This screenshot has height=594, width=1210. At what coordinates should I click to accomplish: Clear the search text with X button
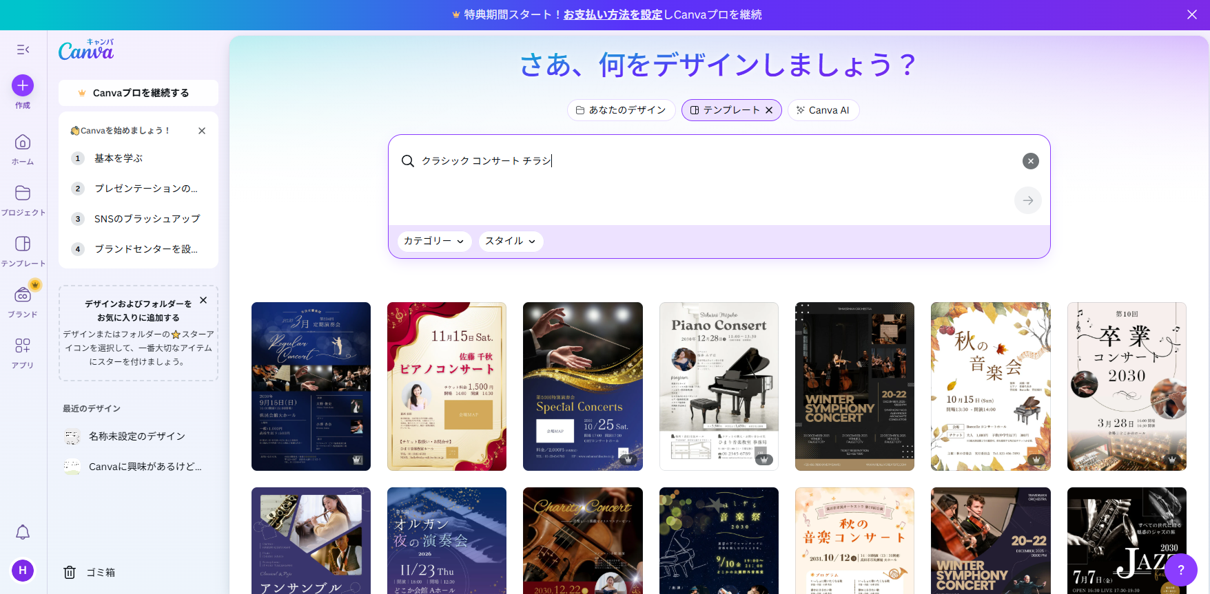coord(1030,161)
